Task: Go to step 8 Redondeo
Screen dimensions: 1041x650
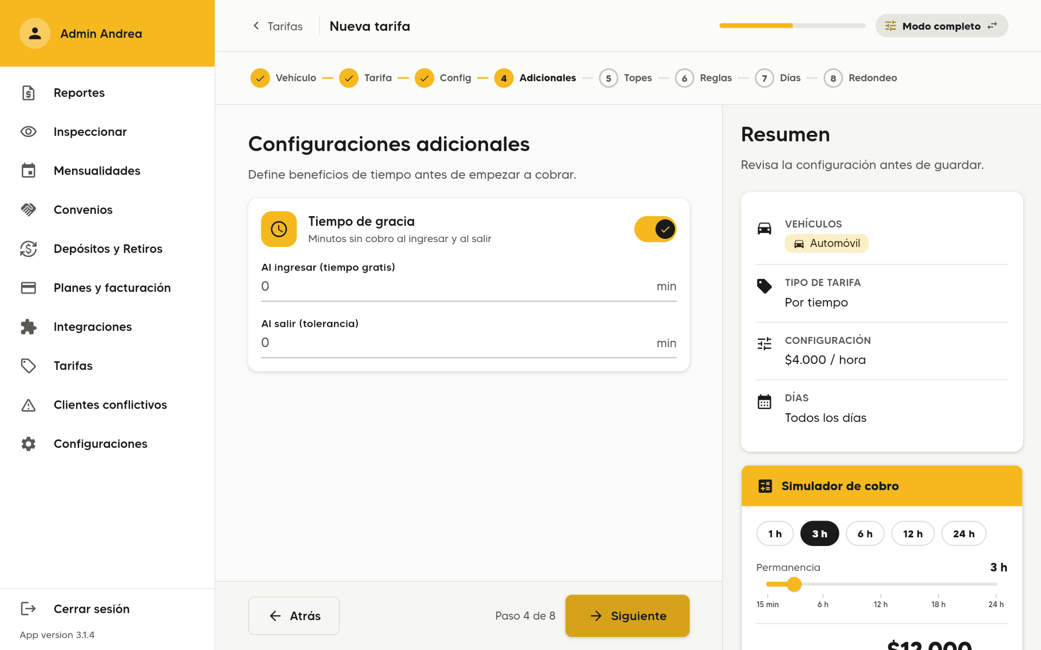Action: (x=860, y=78)
